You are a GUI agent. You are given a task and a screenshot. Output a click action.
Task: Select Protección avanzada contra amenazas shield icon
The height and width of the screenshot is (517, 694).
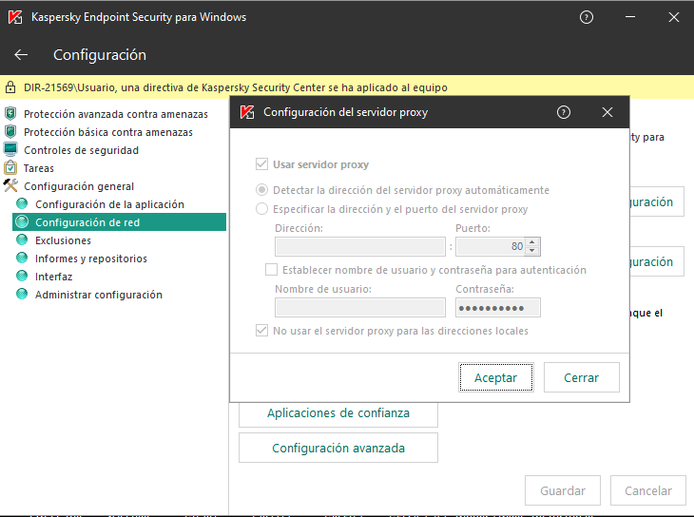(10, 114)
